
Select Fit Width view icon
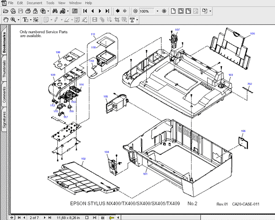(x=188, y=11)
